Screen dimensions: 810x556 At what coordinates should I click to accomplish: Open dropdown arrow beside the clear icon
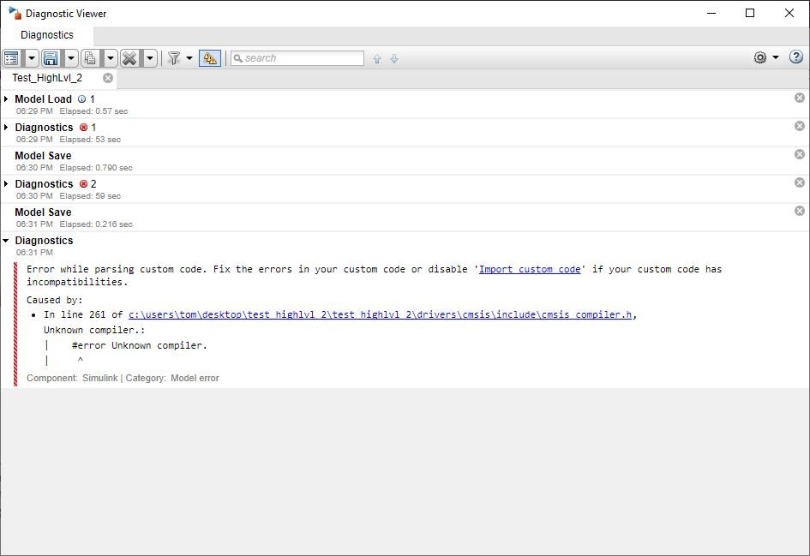pos(150,58)
